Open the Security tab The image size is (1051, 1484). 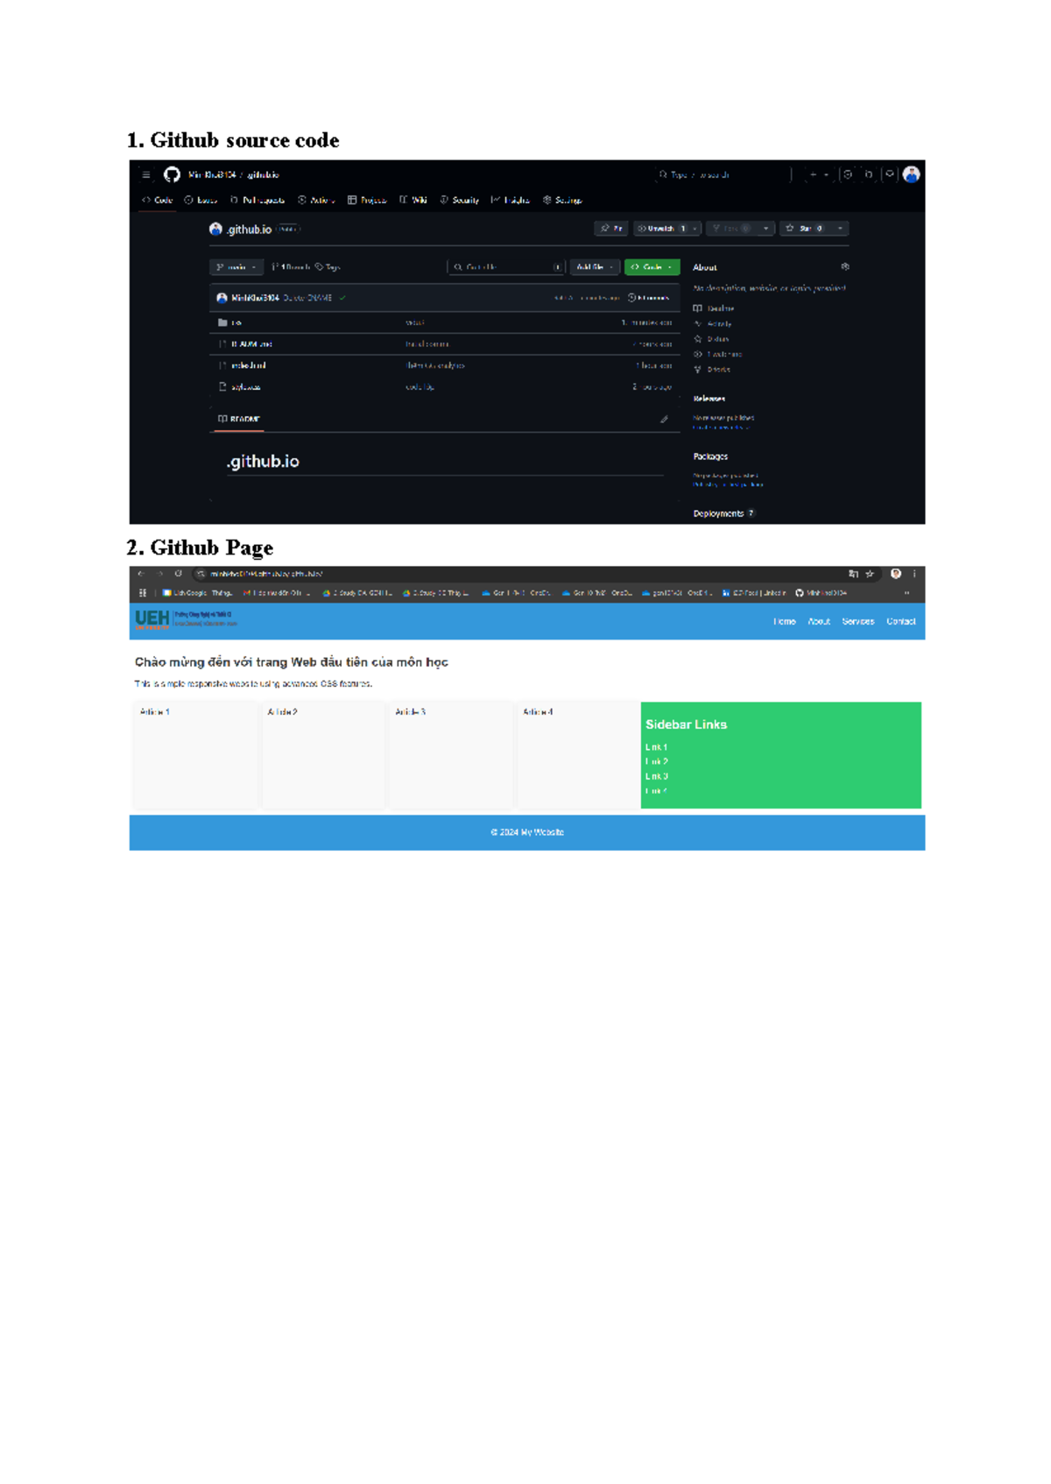(x=460, y=200)
